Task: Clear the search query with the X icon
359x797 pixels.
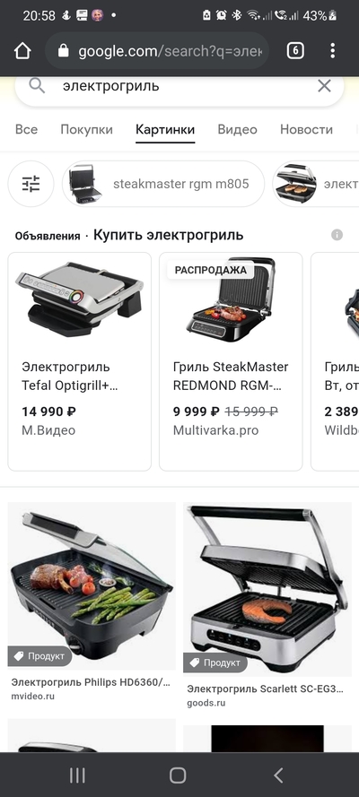Action: tap(324, 86)
